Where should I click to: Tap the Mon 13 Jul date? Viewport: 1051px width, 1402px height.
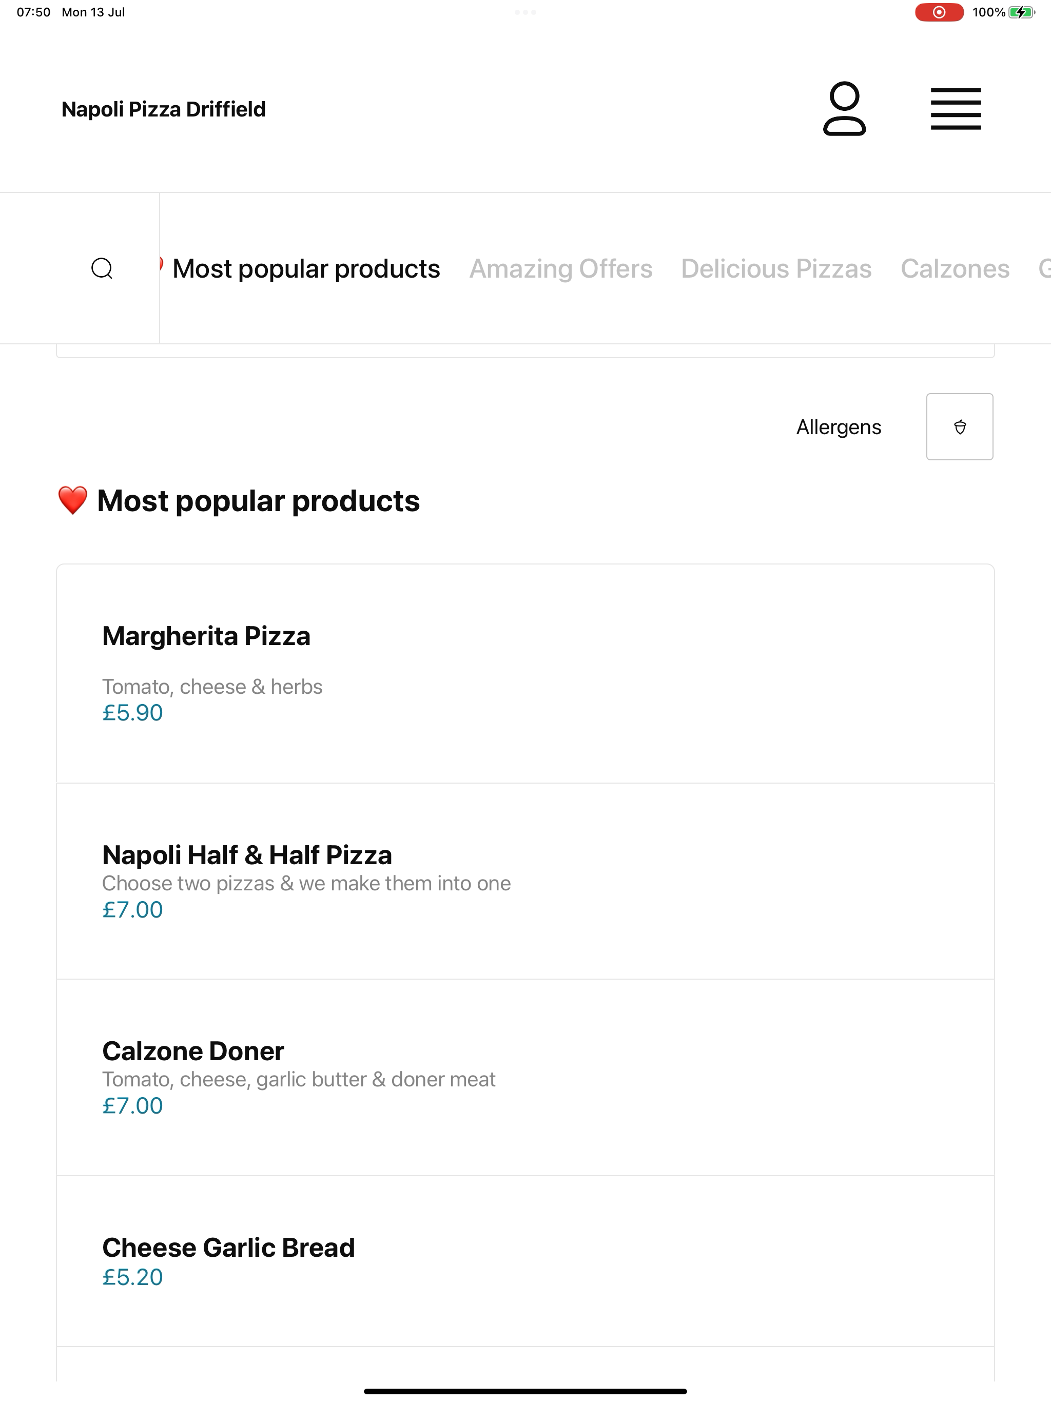(93, 12)
